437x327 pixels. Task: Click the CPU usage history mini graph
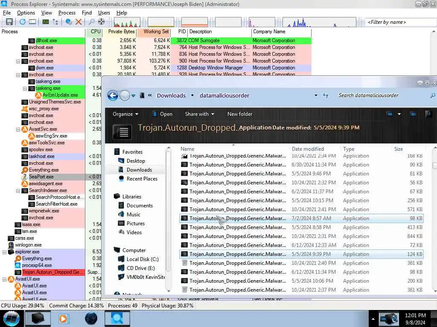click(127, 22)
